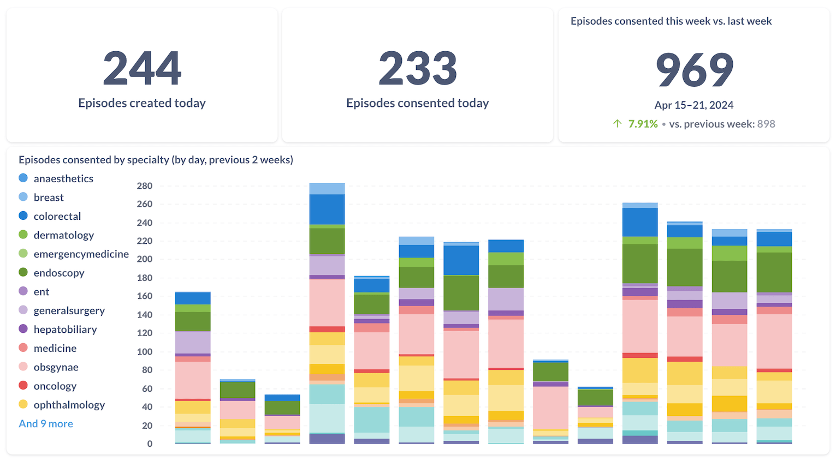Click the previous week value 898

pos(766,124)
